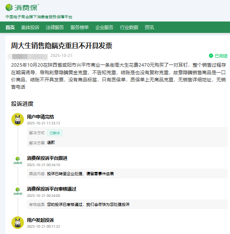Click the 跟进内容 label
The height and width of the screenshot is (234, 230).
37,174
